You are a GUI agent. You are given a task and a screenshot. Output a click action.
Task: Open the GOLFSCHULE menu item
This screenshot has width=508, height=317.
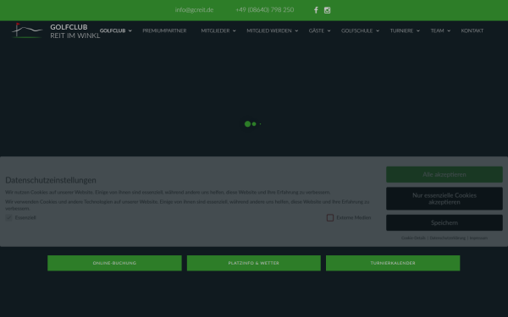(x=356, y=30)
